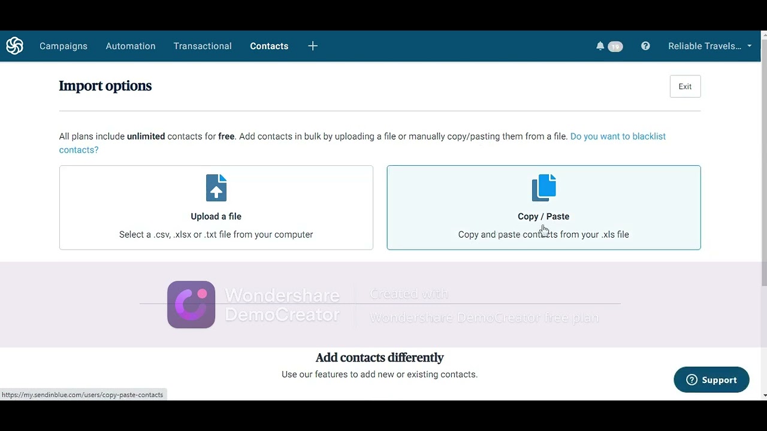Open the Automation menu

pos(131,46)
